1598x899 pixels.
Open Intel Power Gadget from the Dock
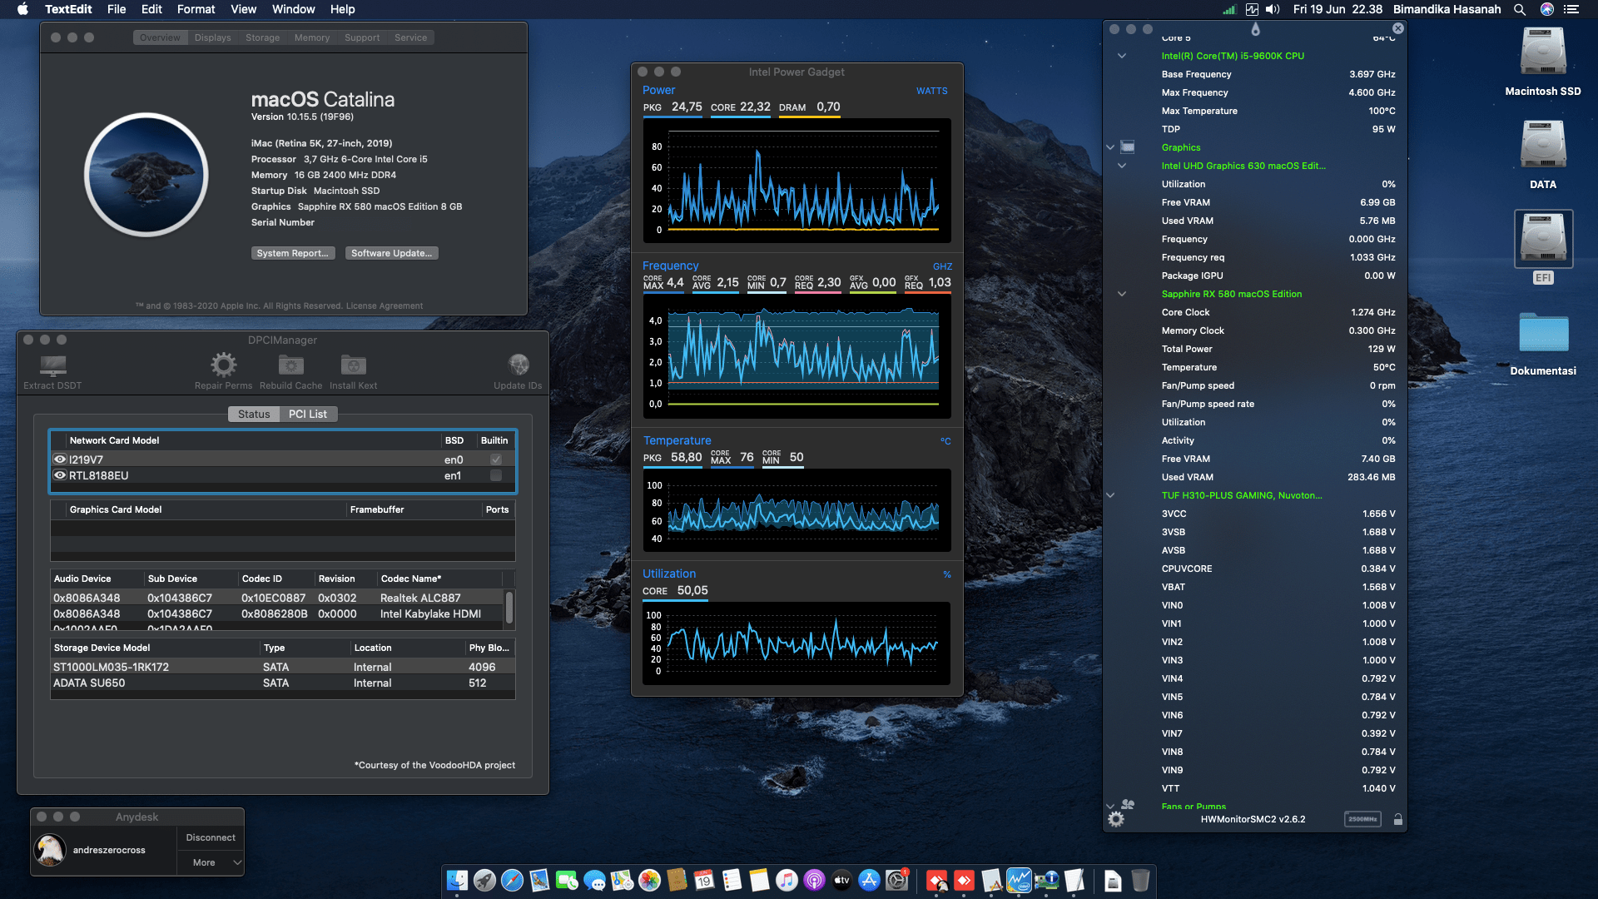click(x=1019, y=880)
